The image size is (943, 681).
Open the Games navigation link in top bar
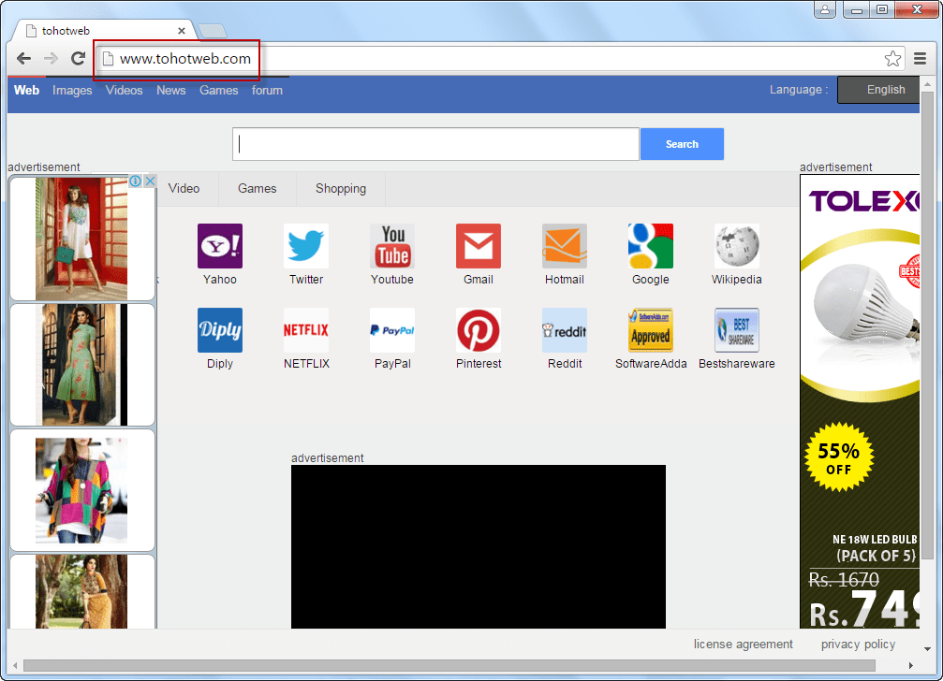pos(219,90)
